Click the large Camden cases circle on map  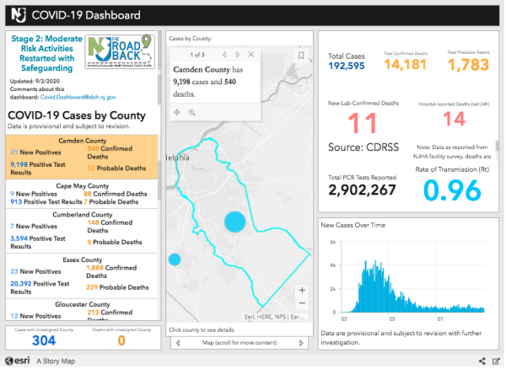[x=235, y=222]
